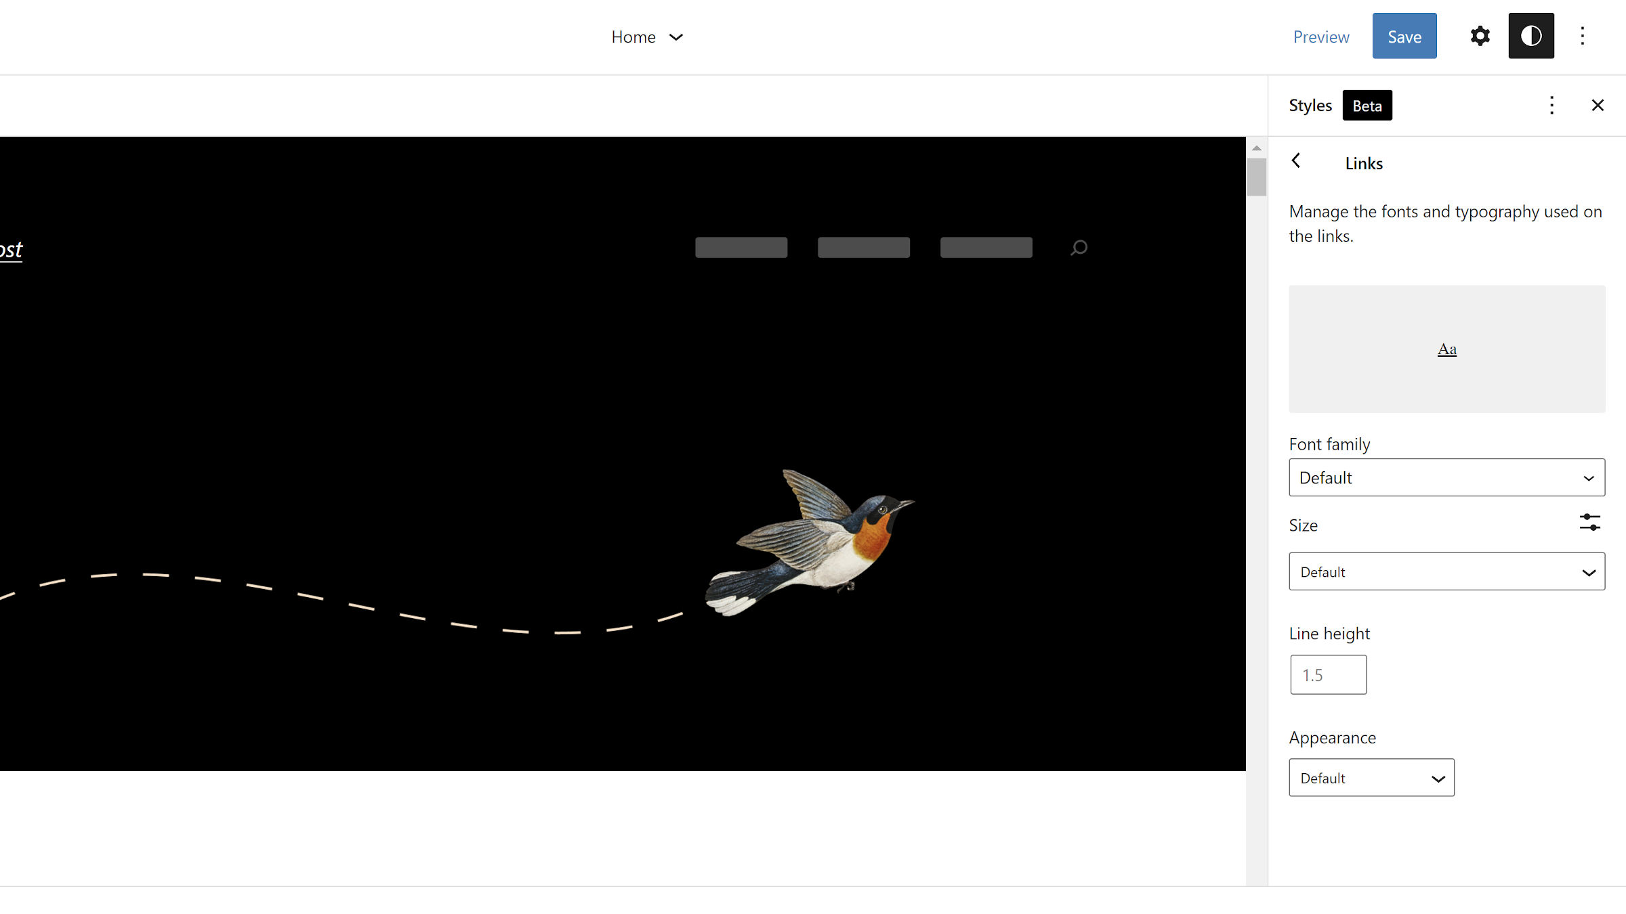Close the Styles sidebar

(1598, 105)
